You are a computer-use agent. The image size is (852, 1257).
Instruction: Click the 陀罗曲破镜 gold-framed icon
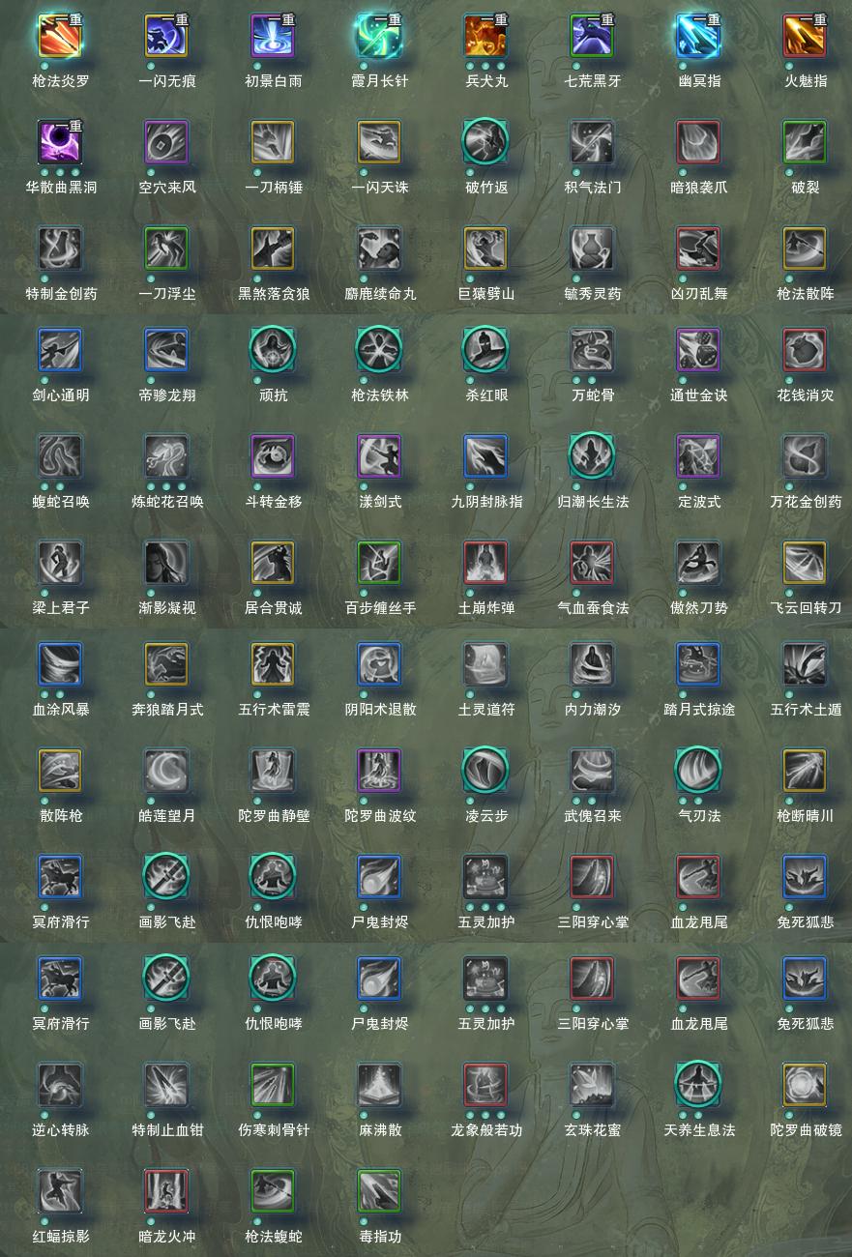(805, 1086)
